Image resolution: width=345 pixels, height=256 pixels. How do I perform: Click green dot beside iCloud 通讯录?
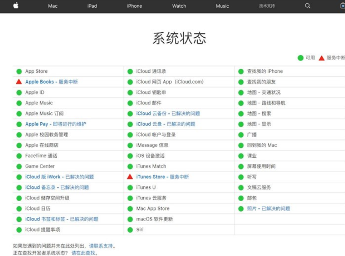click(130, 71)
